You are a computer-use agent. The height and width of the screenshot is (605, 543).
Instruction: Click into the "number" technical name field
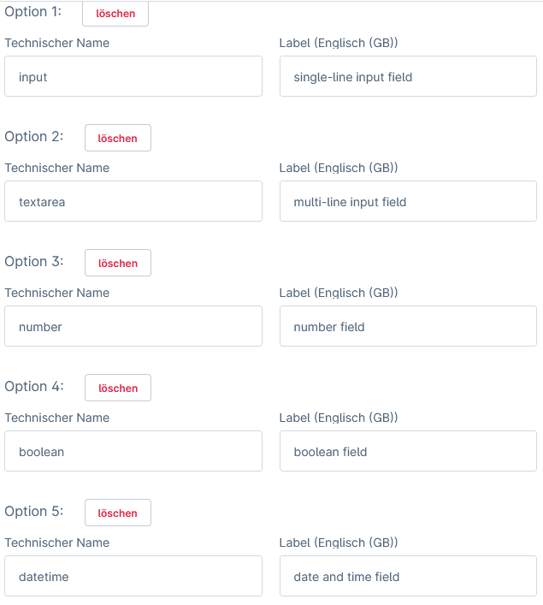pyautogui.click(x=133, y=327)
